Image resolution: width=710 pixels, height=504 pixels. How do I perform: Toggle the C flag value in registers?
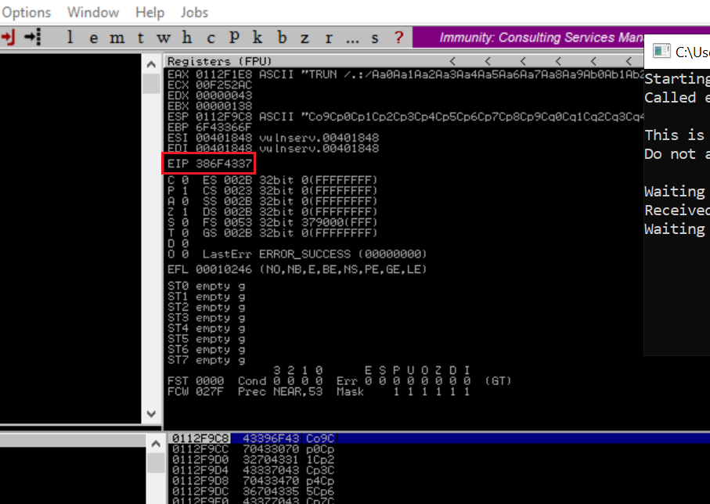tap(184, 181)
